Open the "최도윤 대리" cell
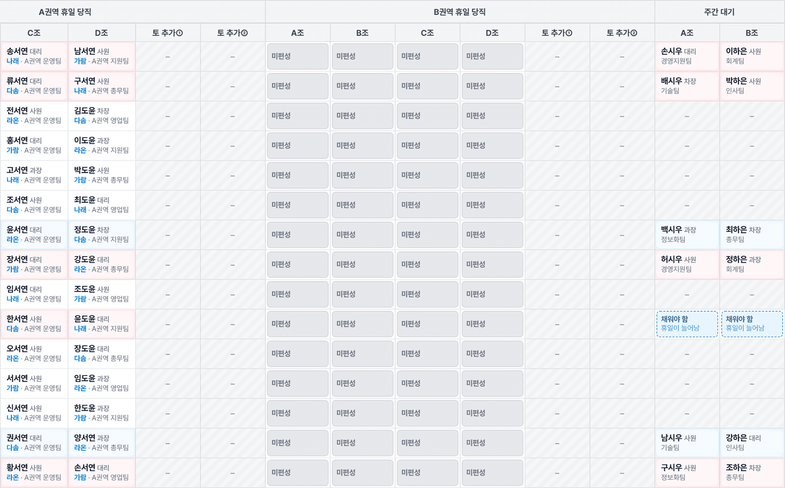The height and width of the screenshot is (488, 785). pyautogui.click(x=102, y=205)
